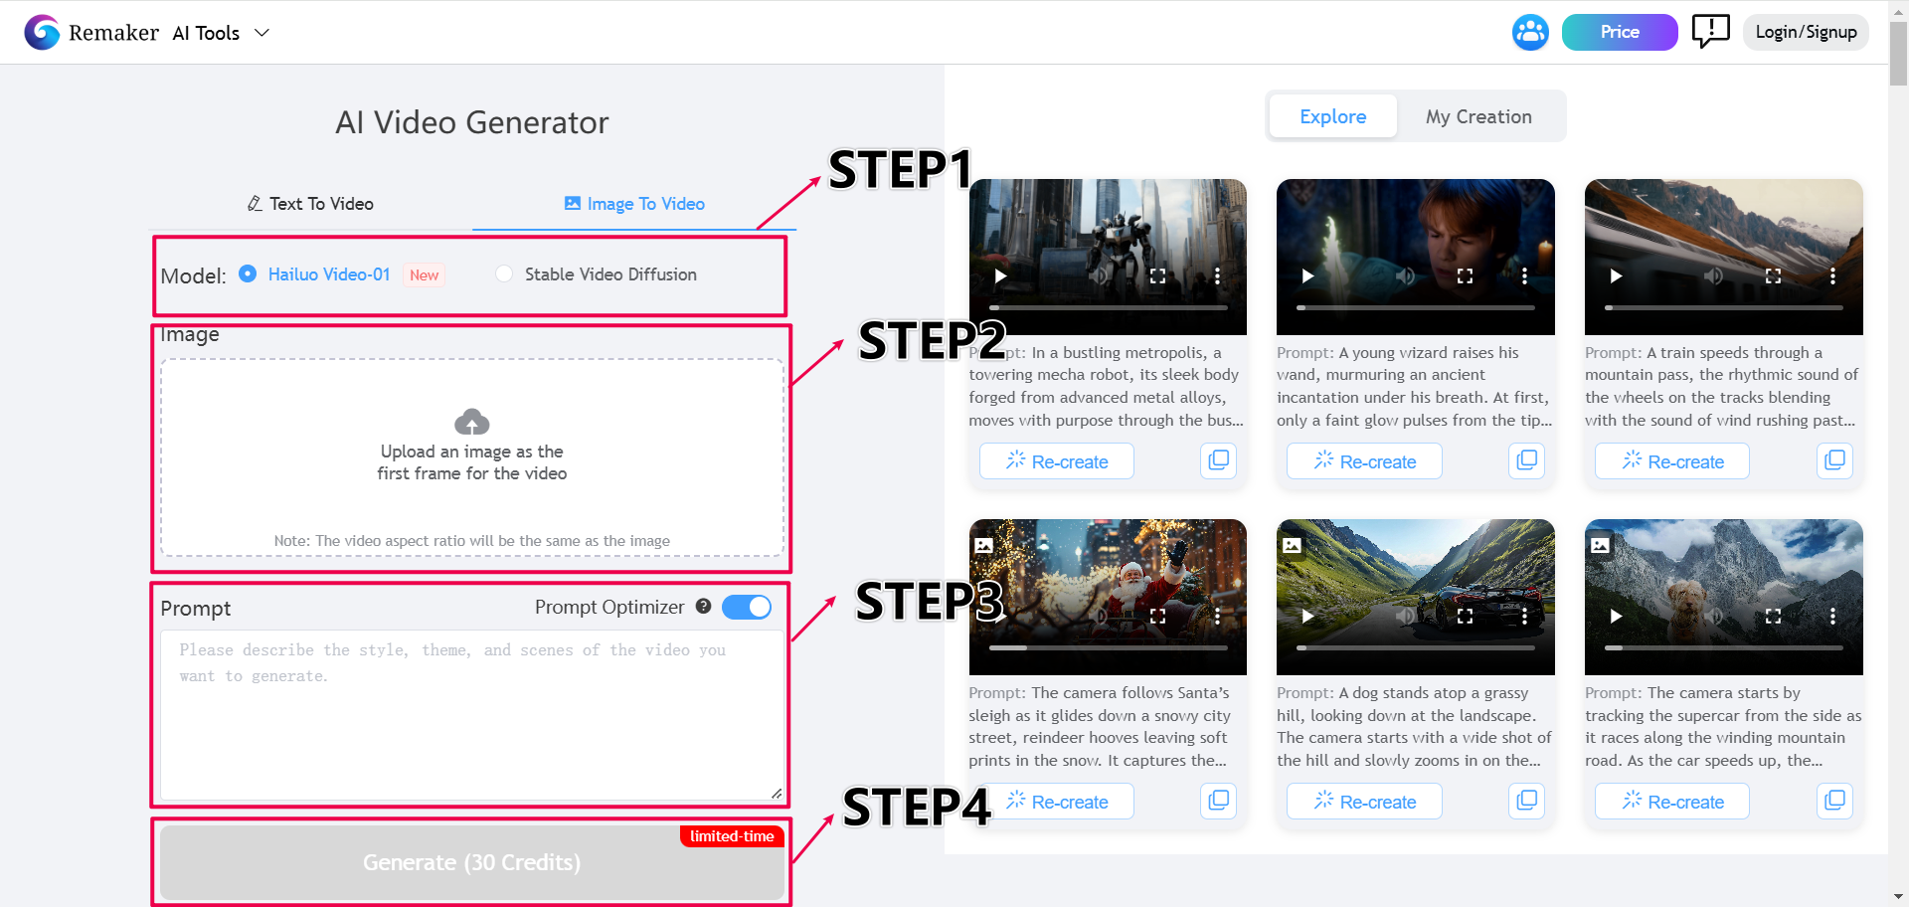The height and width of the screenshot is (907, 1909).
Task: Select Stable Video Diffusion model radio button
Action: pos(504,273)
